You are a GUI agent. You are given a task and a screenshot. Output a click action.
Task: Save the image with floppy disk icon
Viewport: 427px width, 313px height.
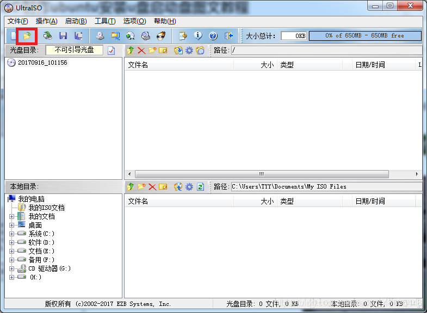63,36
